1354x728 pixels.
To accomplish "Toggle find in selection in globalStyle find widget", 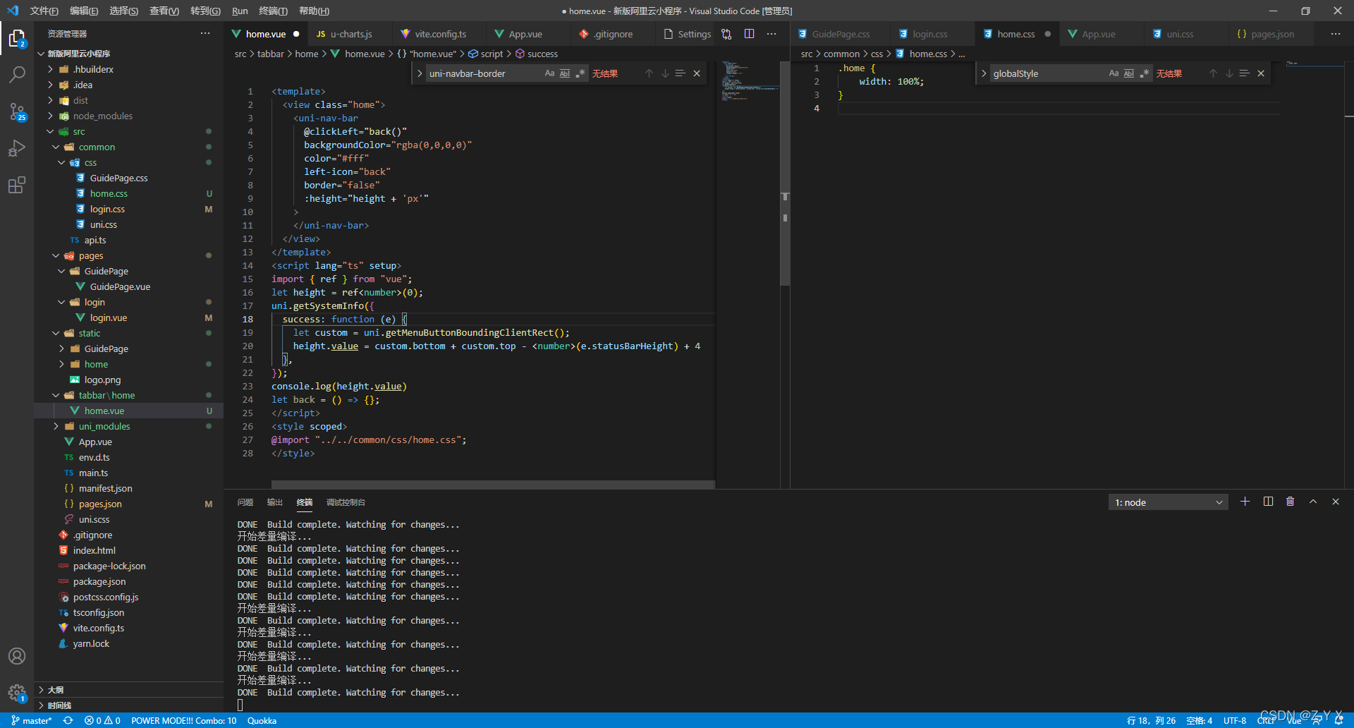I will [1244, 73].
